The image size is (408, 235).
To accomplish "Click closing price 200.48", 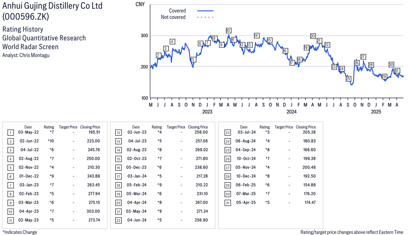I will [x=309, y=168].
